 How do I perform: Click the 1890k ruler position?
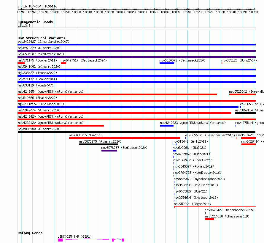(187, 12)
